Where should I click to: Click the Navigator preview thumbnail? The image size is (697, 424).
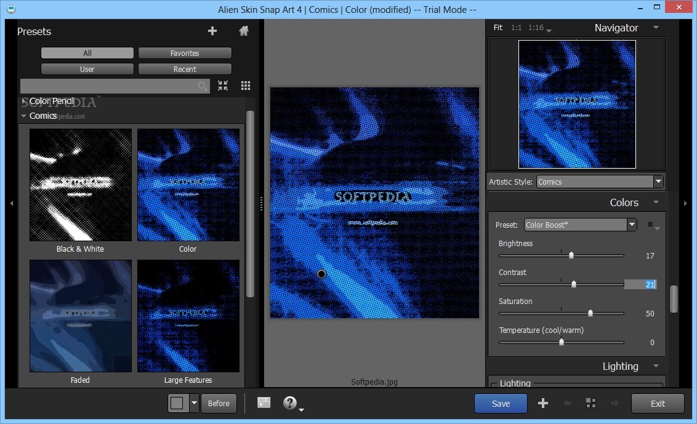tap(577, 105)
